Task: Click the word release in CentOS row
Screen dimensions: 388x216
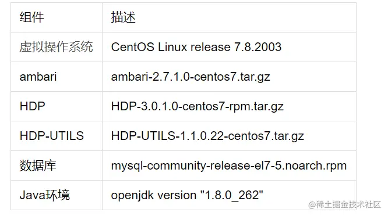Action: point(210,47)
